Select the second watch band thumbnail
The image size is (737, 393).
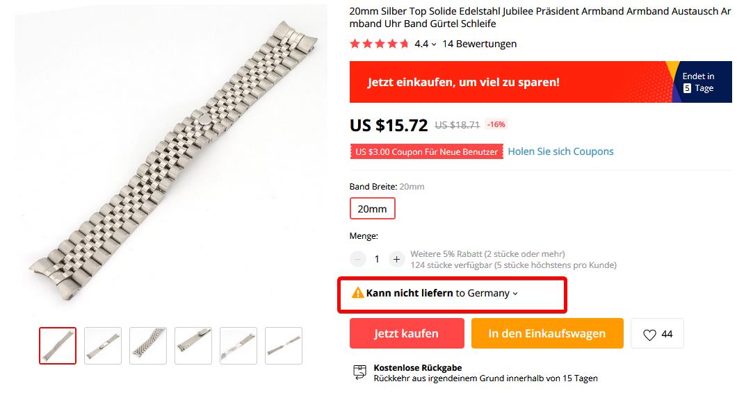point(103,346)
